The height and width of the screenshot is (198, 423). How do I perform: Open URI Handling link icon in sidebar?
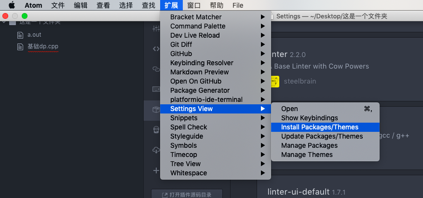point(156,69)
